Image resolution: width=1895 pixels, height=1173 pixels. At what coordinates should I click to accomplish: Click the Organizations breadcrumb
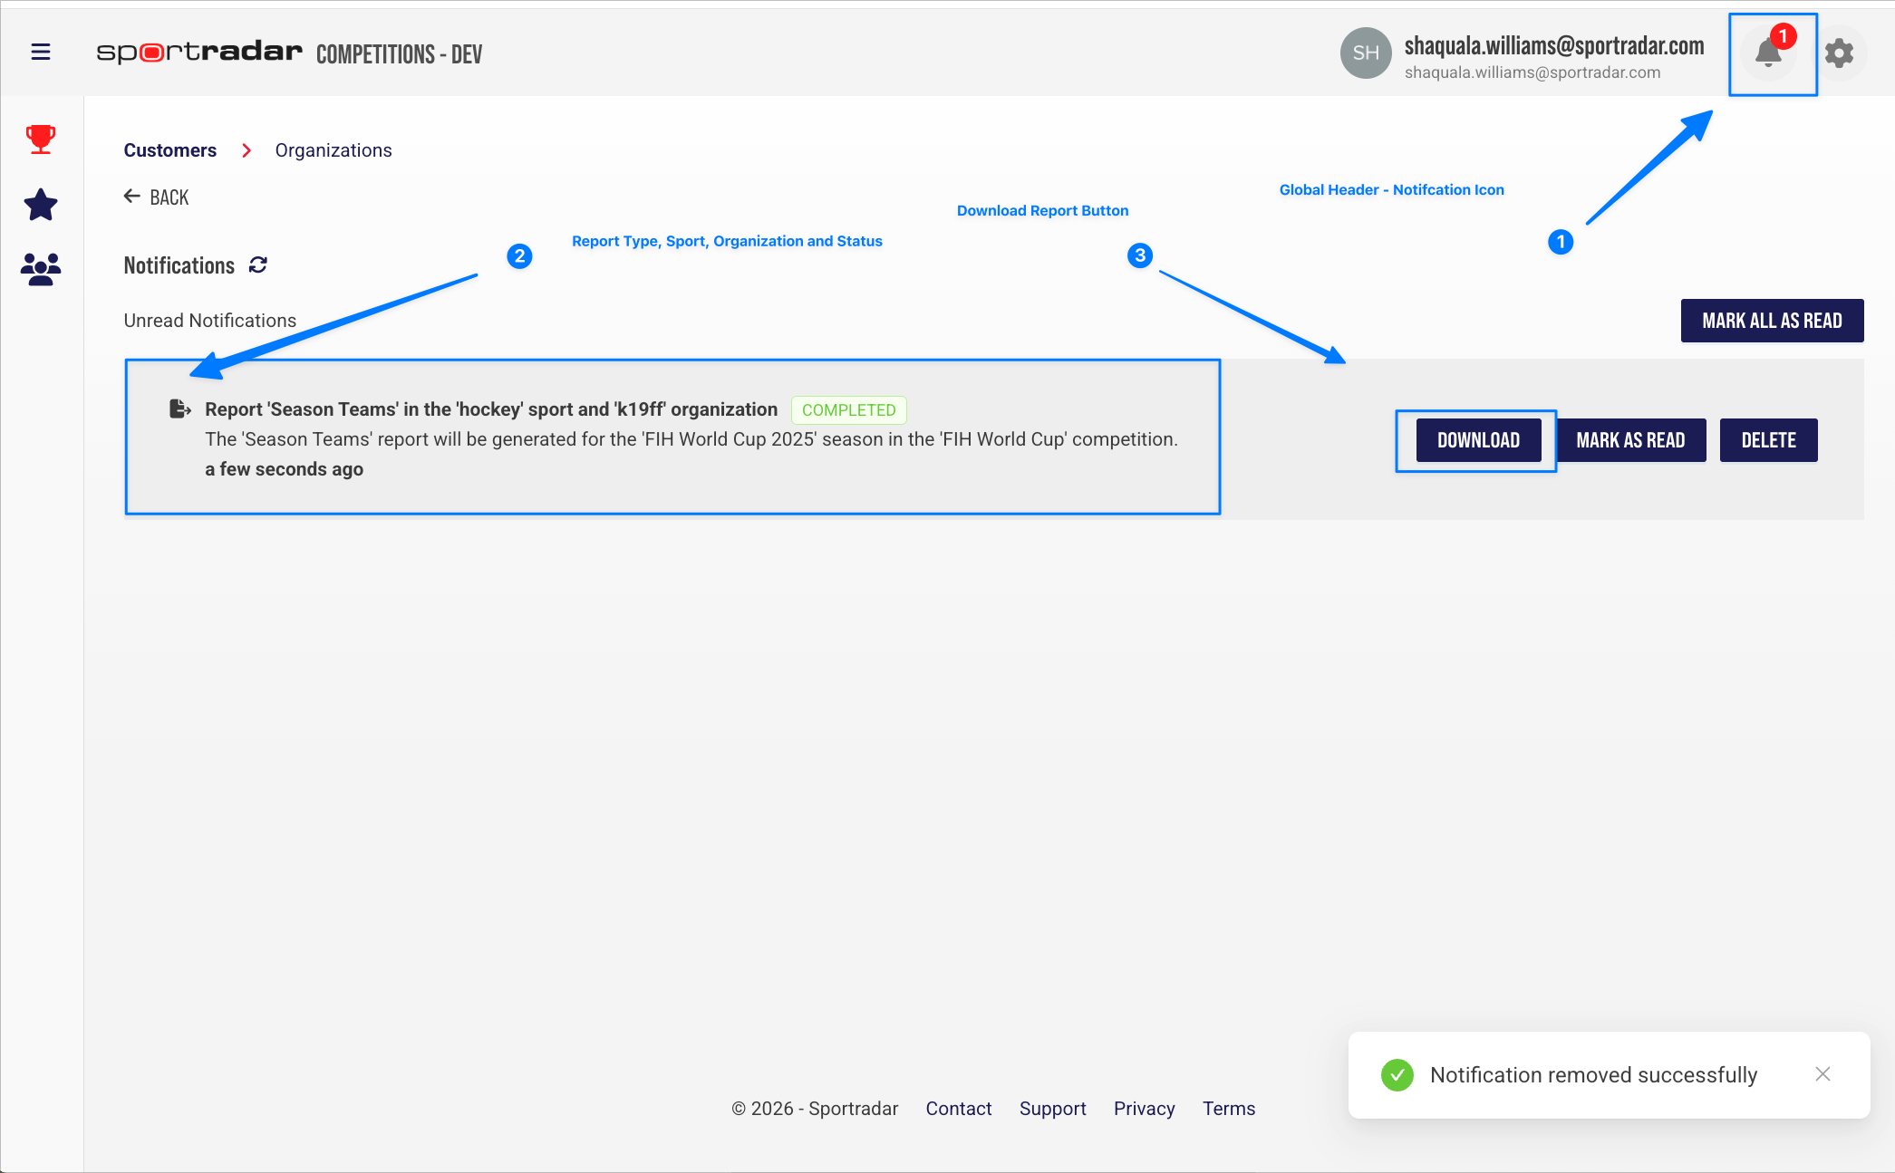pos(334,150)
